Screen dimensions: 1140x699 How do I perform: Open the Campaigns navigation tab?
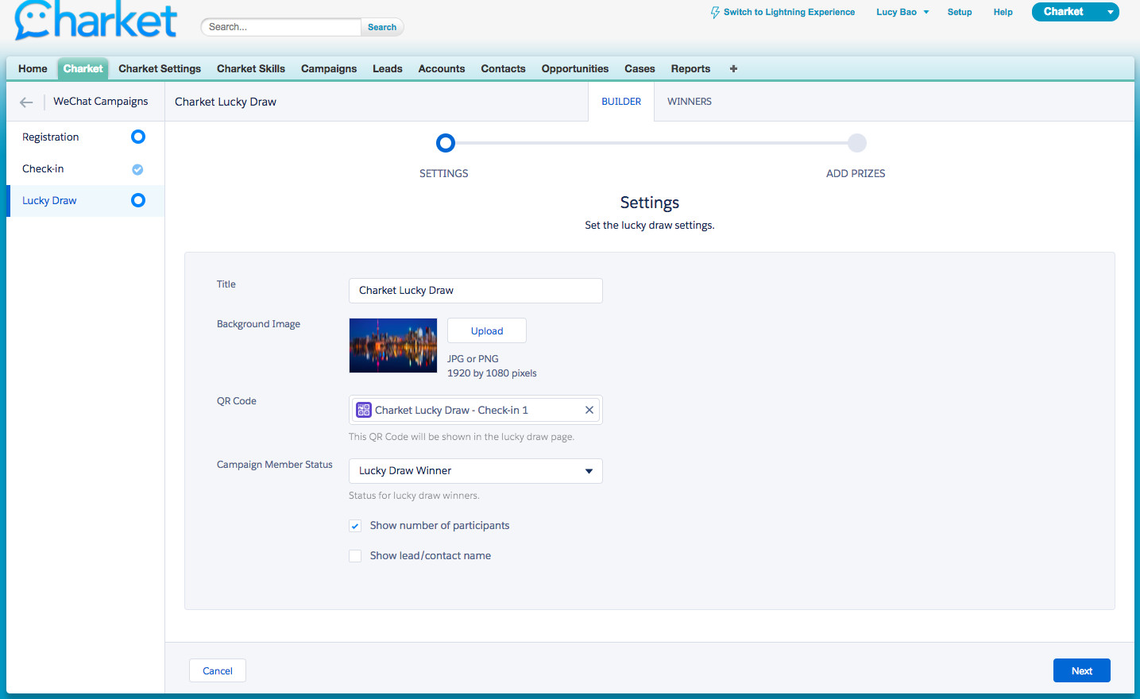coord(328,69)
